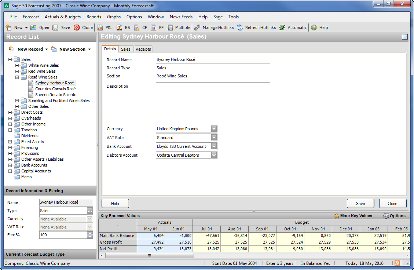Click the Options gear icon

click(x=386, y=216)
